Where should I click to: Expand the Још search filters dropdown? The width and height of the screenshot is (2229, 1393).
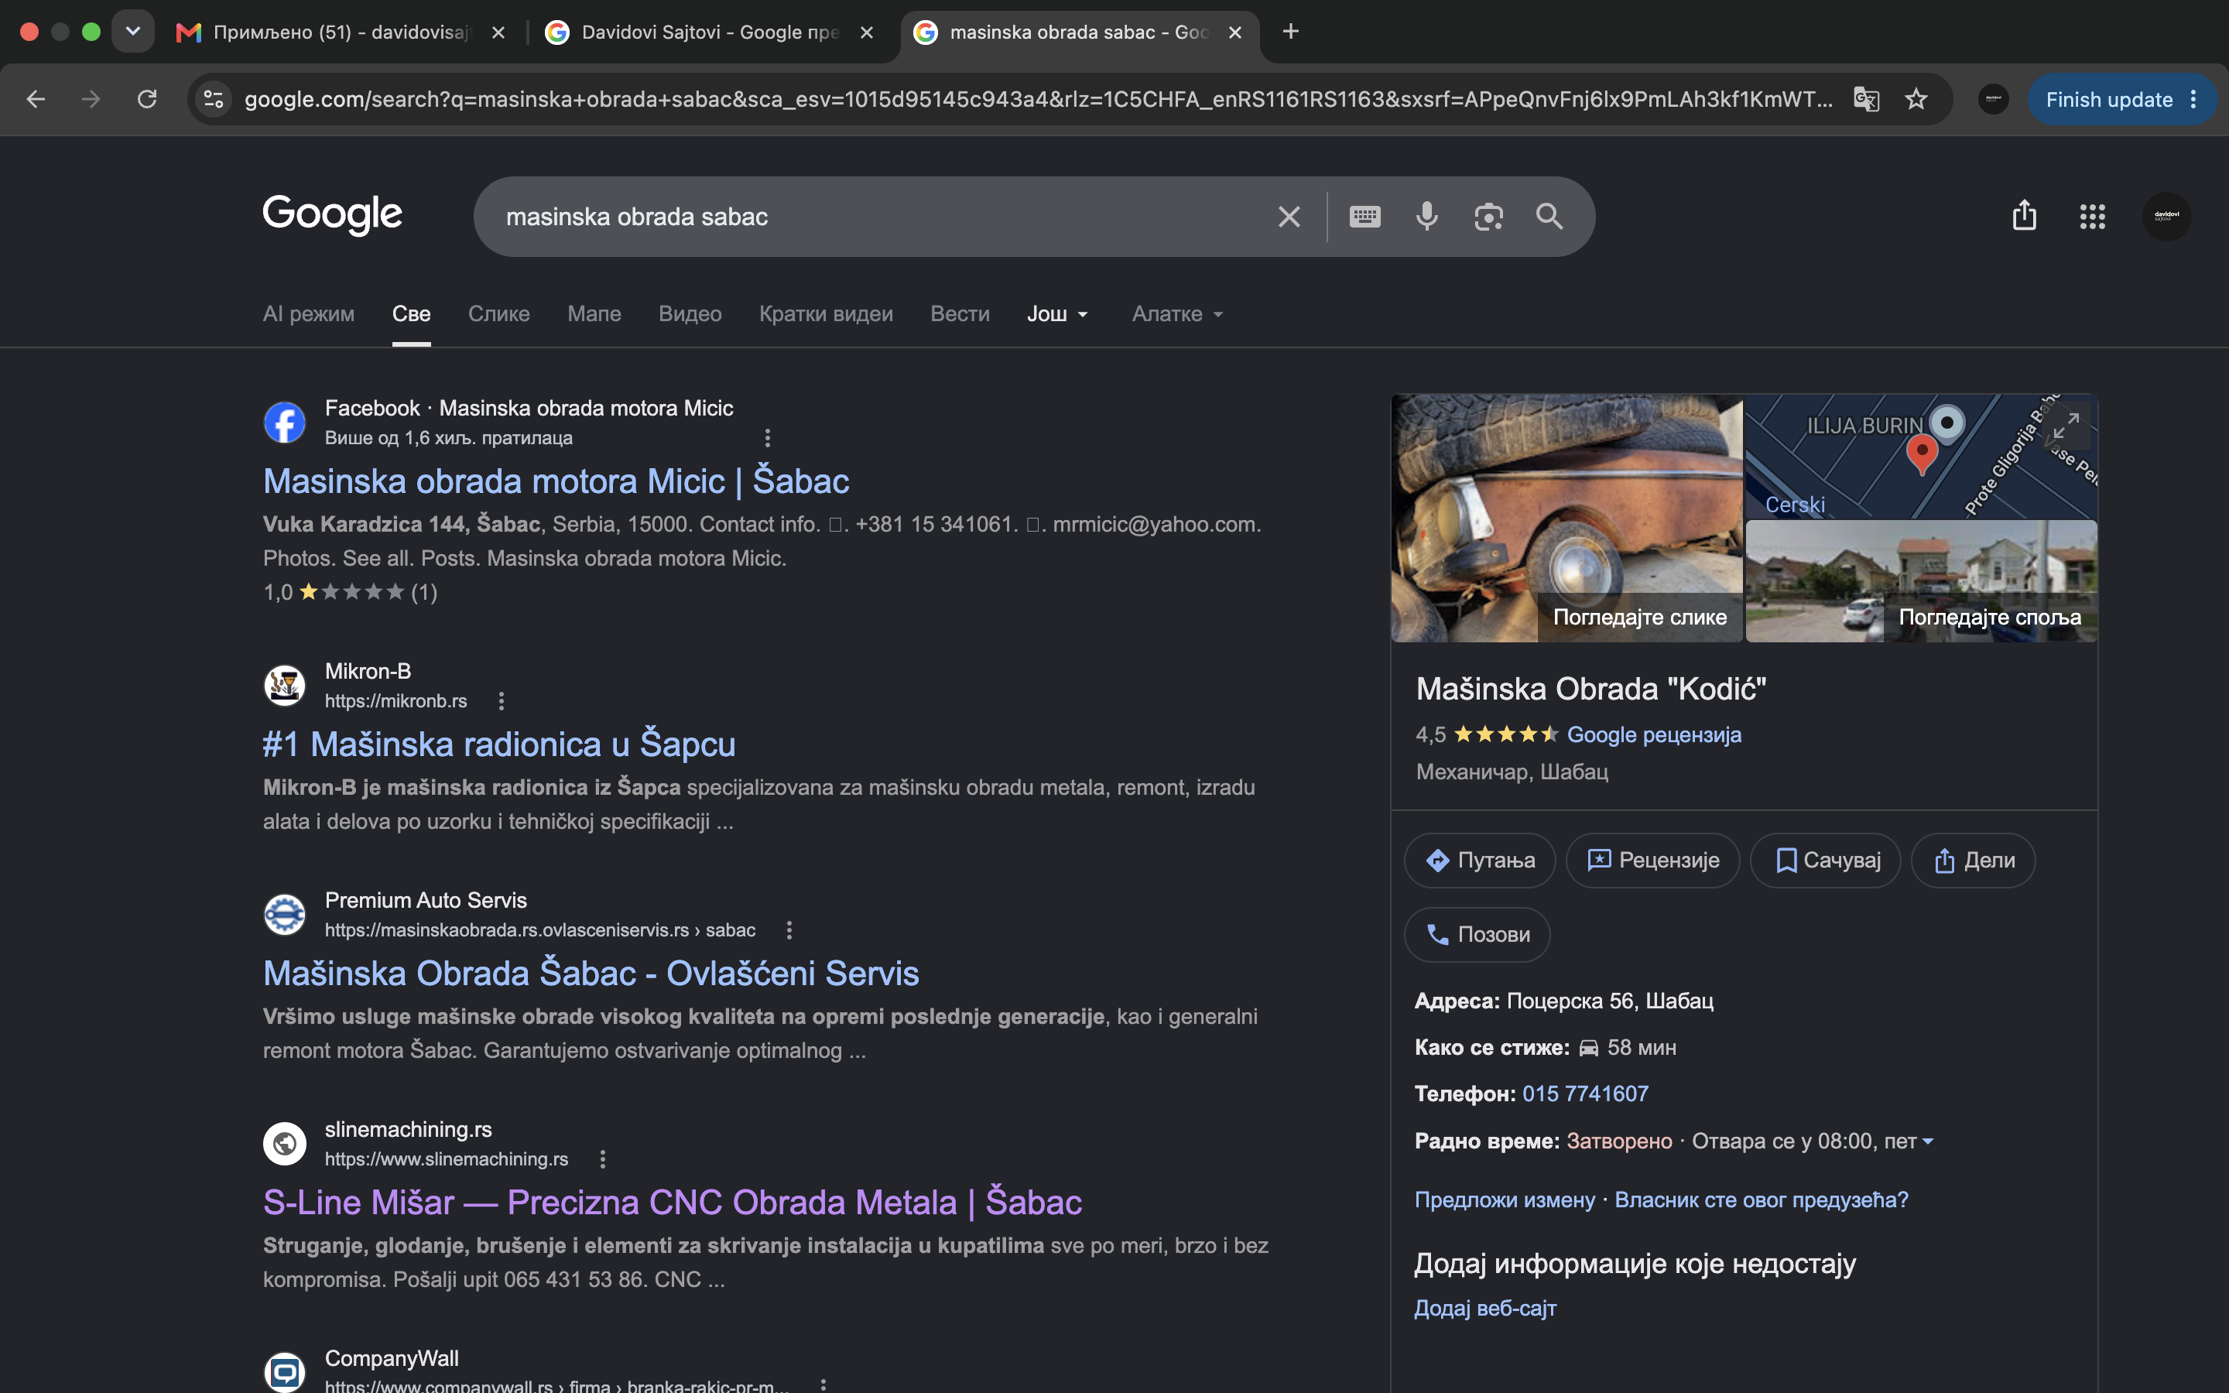pyautogui.click(x=1057, y=314)
